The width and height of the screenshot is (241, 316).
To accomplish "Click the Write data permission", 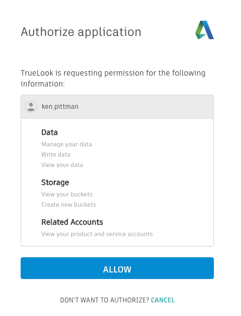I will point(56,154).
